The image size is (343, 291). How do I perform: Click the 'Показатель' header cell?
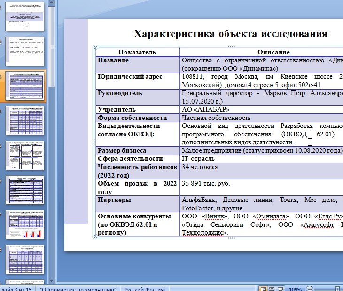[x=137, y=52]
